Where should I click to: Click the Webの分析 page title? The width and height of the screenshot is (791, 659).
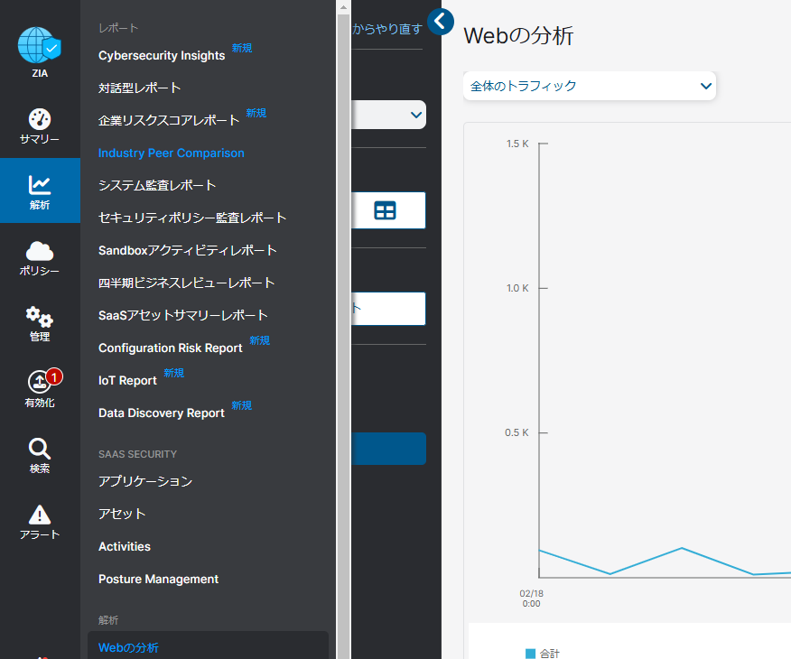coord(518,36)
